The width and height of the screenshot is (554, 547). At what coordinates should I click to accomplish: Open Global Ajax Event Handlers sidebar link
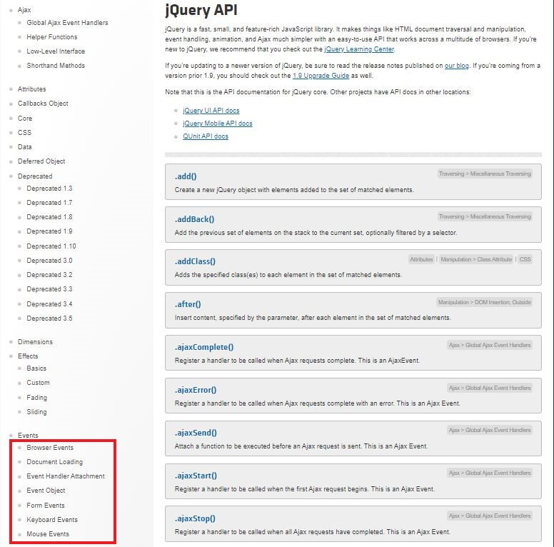[67, 23]
